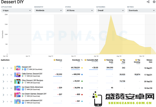The width and height of the screenshot is (156, 107).
Task: Click the Ice Cream Rolls Adventure app icon
Action: click(x=18, y=88)
